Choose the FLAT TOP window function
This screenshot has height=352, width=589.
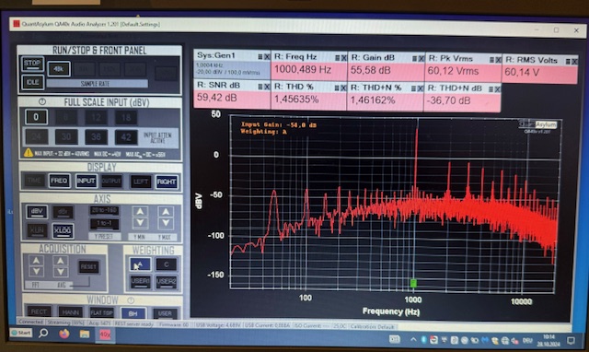point(101,312)
